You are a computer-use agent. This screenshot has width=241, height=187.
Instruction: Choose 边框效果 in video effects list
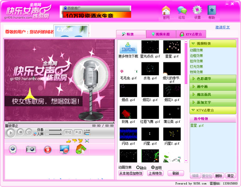tap(197, 56)
